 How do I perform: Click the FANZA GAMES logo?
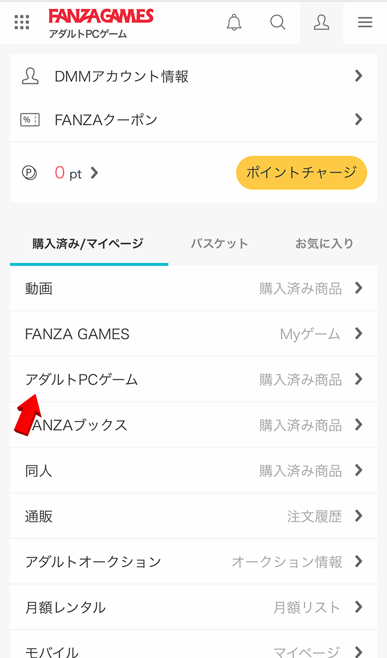coord(101,17)
